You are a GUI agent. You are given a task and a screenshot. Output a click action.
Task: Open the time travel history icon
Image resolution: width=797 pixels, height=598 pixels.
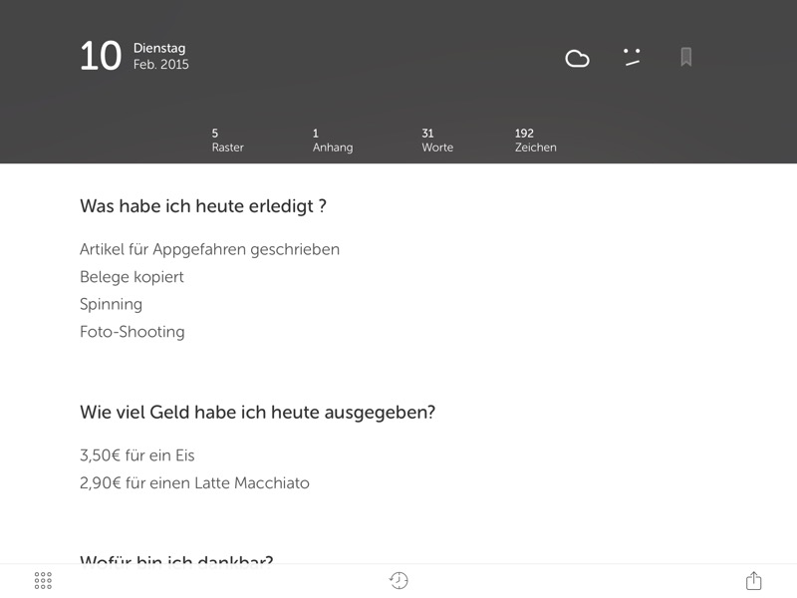[x=397, y=578]
